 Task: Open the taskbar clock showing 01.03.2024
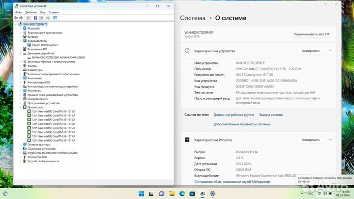(343, 194)
